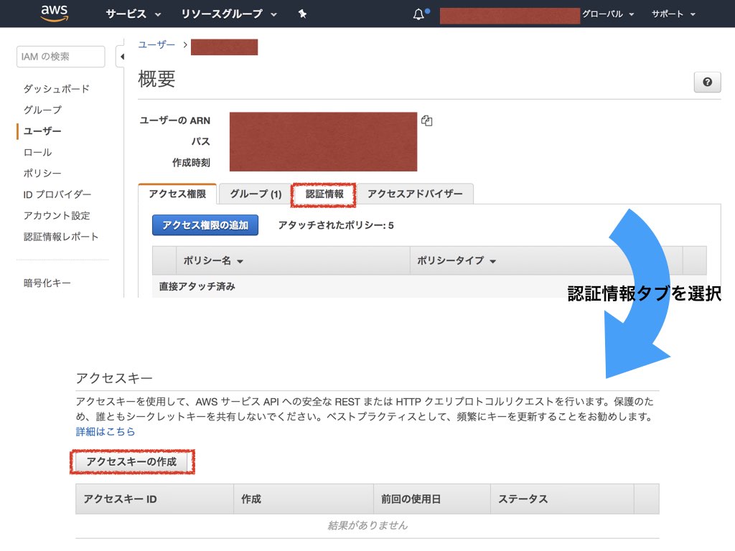Open the 詳細はこちら link
The width and height of the screenshot is (735, 551).
click(106, 431)
